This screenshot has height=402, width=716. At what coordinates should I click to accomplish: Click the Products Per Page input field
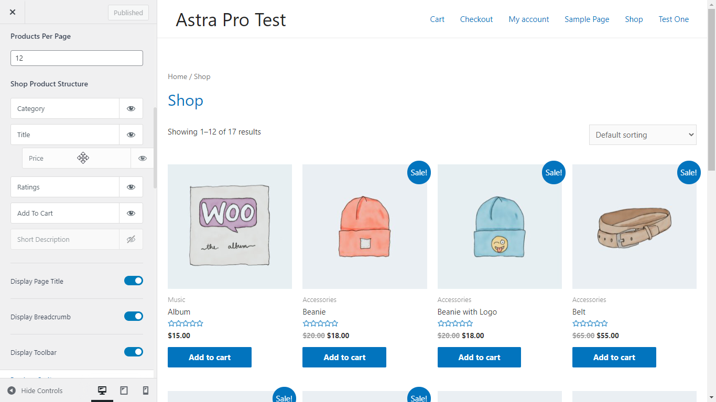point(77,58)
